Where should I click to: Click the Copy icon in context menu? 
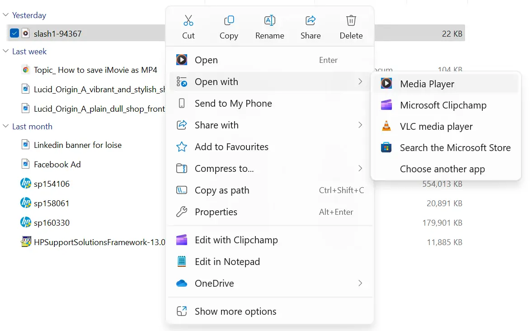[229, 21]
